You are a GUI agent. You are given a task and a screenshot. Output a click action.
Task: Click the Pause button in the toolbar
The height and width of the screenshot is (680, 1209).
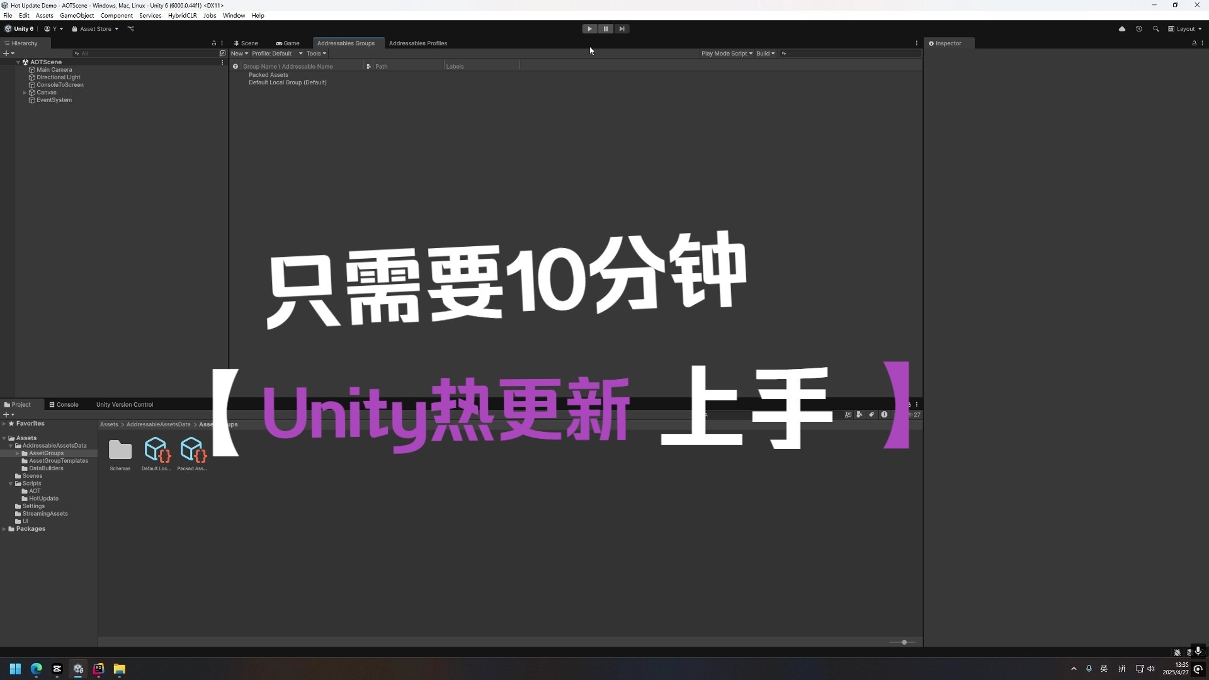tap(606, 29)
